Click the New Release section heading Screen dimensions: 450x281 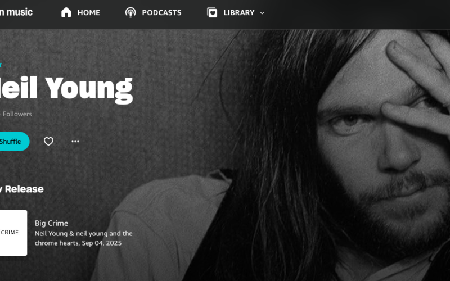pos(22,189)
